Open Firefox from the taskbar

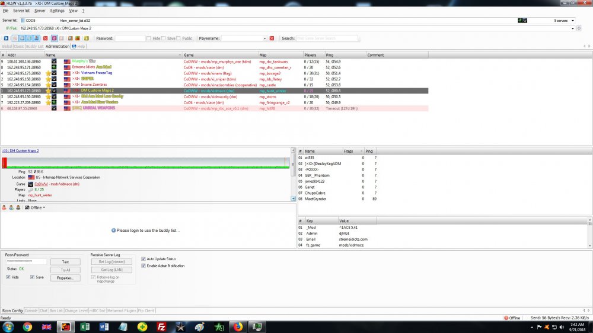(237, 326)
